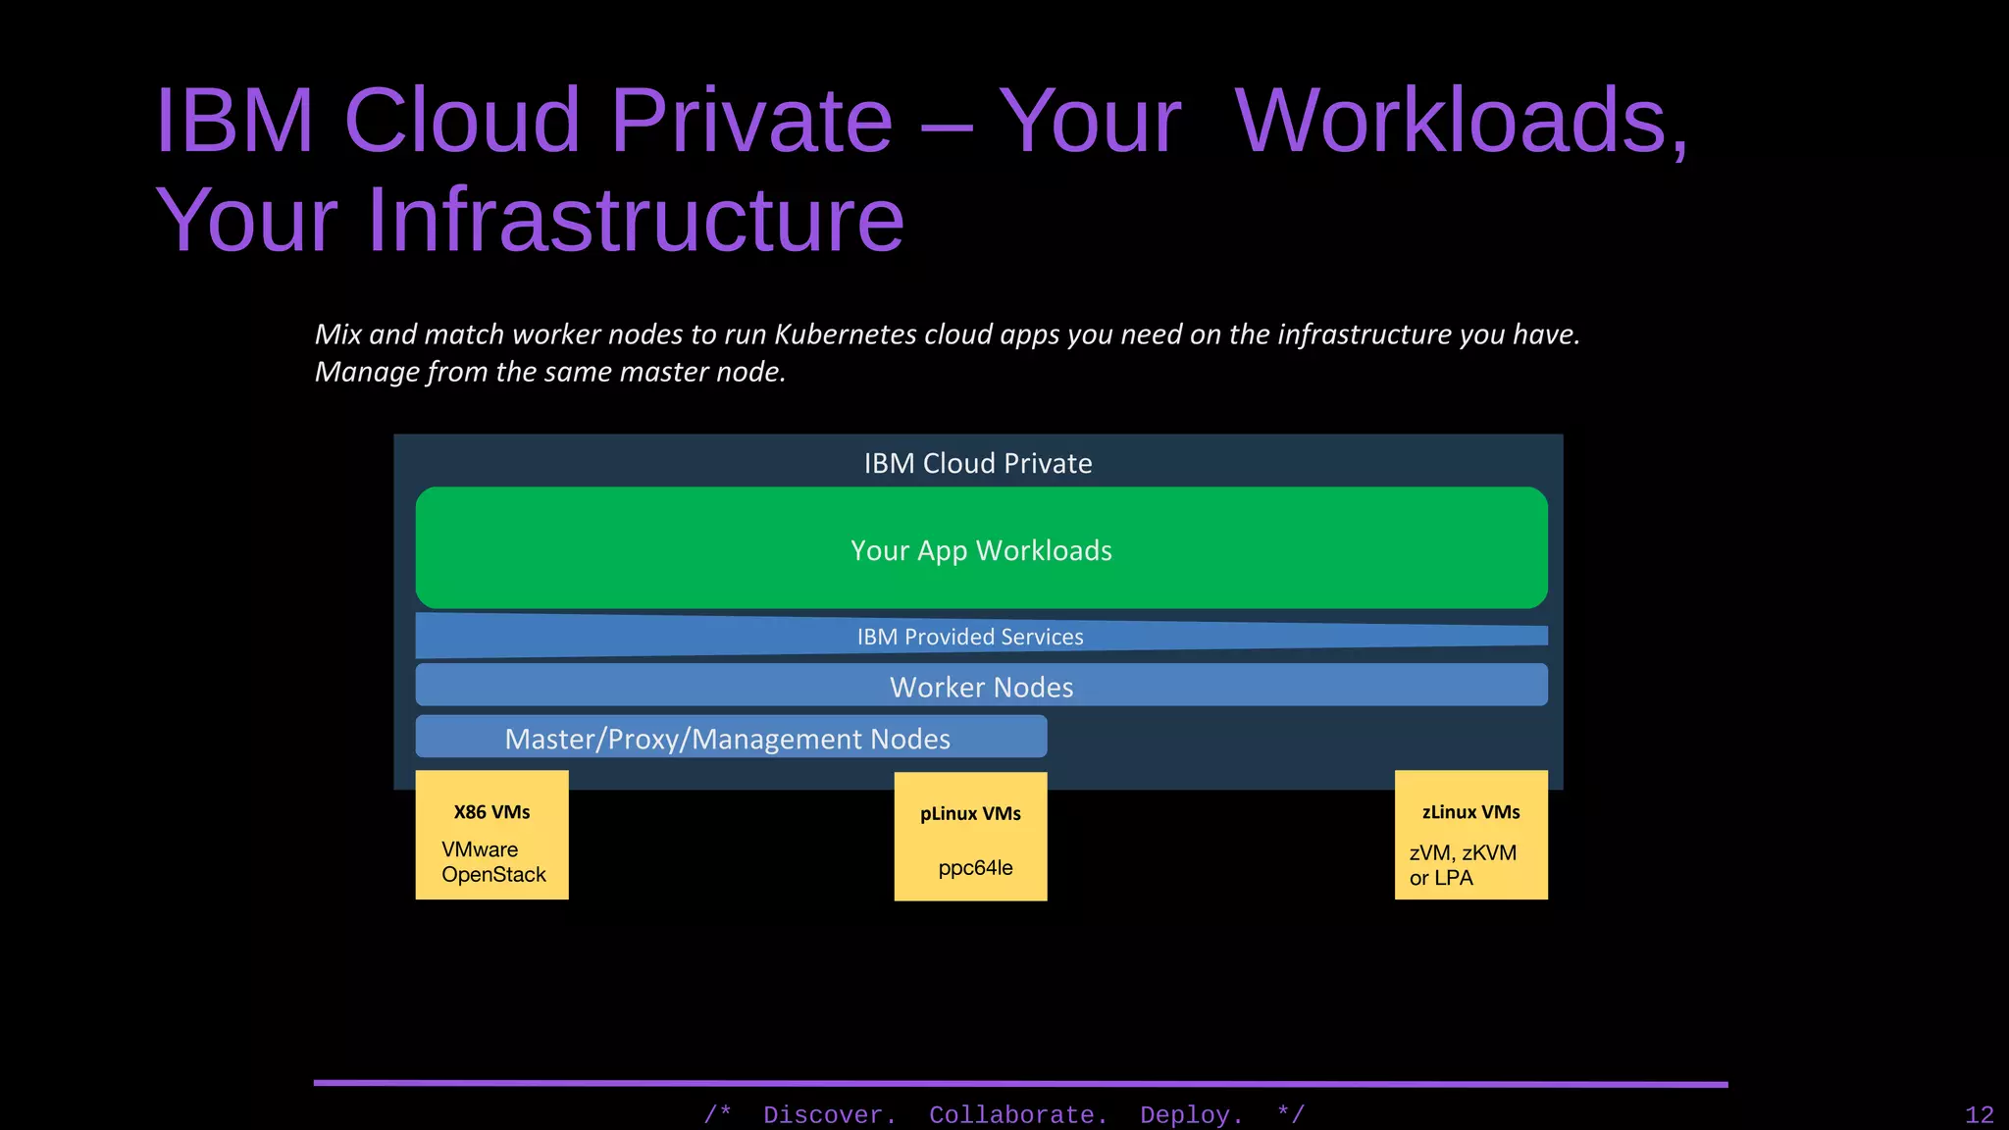Select the 'VMware' text in X86 box
The image size is (2009, 1130).
480,849
